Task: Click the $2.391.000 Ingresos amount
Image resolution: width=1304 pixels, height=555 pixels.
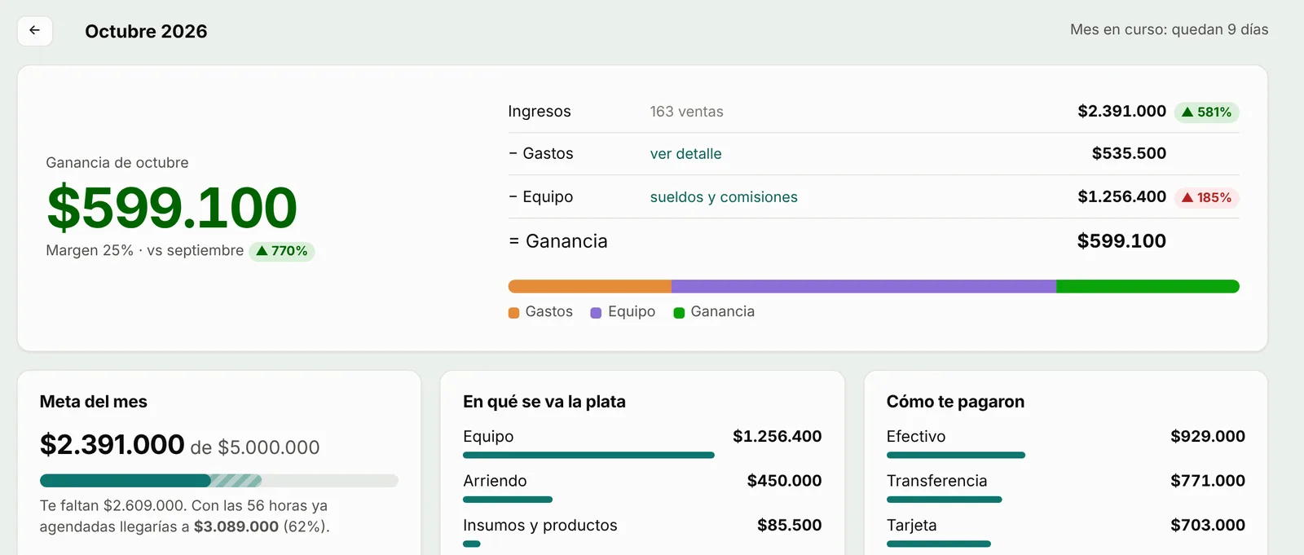Action: pos(1121,111)
